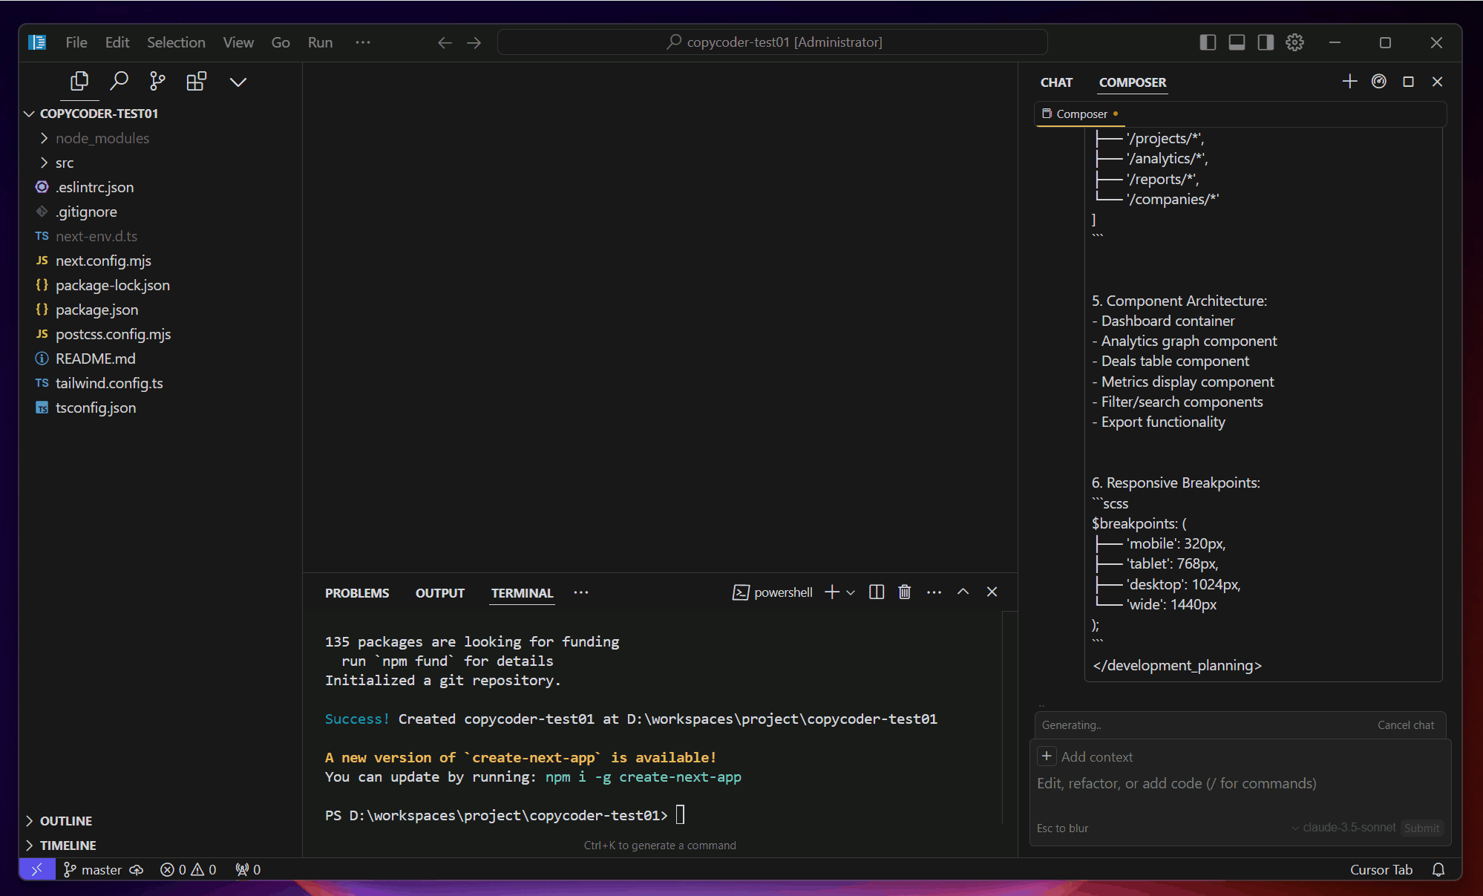
Task: Switch to the COMPOSER tab
Action: coord(1133,82)
